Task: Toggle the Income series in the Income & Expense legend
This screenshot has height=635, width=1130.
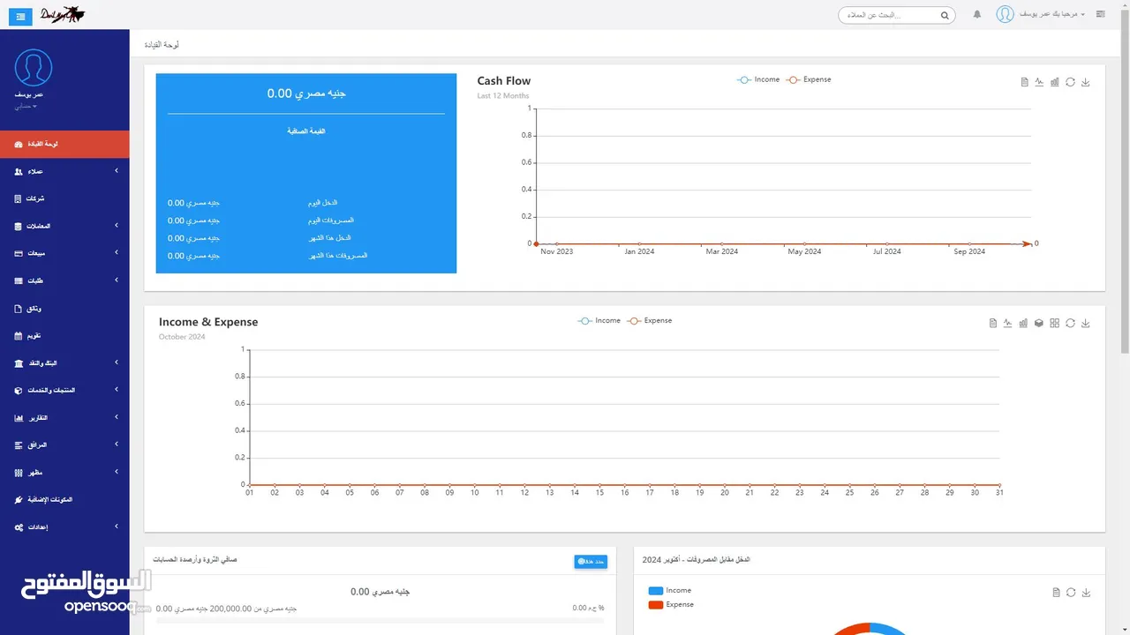Action: point(599,321)
